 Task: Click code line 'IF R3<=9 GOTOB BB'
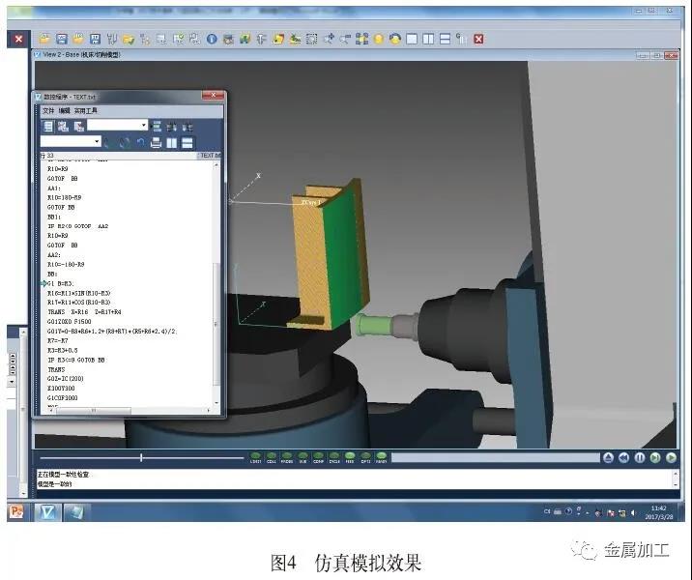click(x=76, y=360)
